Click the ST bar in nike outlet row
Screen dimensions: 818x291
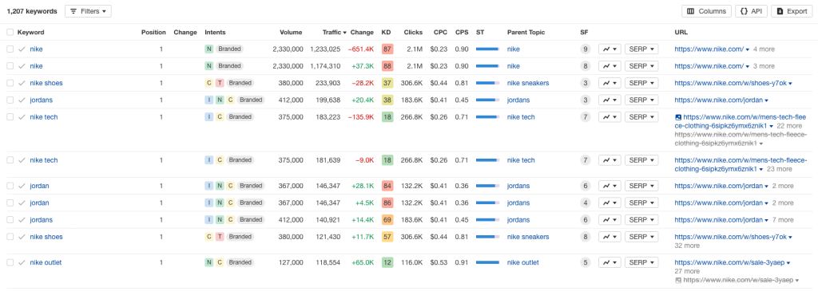coord(488,262)
